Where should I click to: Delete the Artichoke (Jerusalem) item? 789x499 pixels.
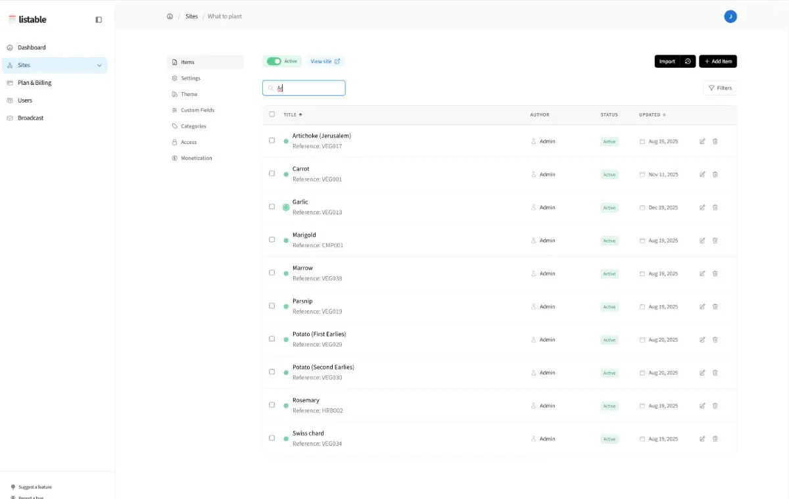[715, 141]
